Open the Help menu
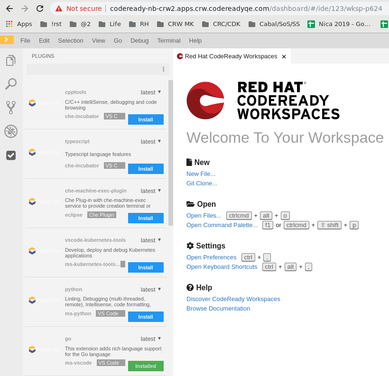Image resolution: width=389 pixels, height=376 pixels. tap(195, 40)
